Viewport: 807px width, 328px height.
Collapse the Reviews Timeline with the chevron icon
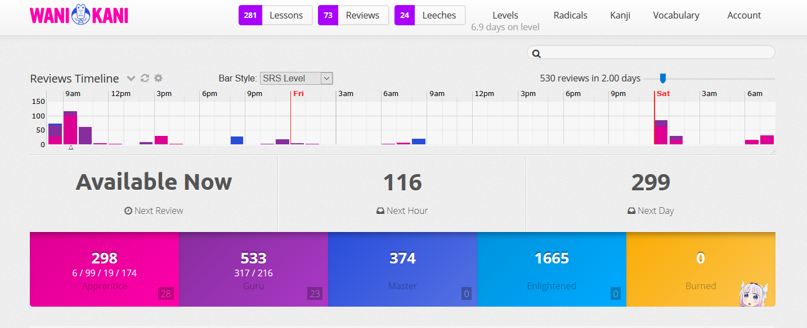[x=131, y=78]
